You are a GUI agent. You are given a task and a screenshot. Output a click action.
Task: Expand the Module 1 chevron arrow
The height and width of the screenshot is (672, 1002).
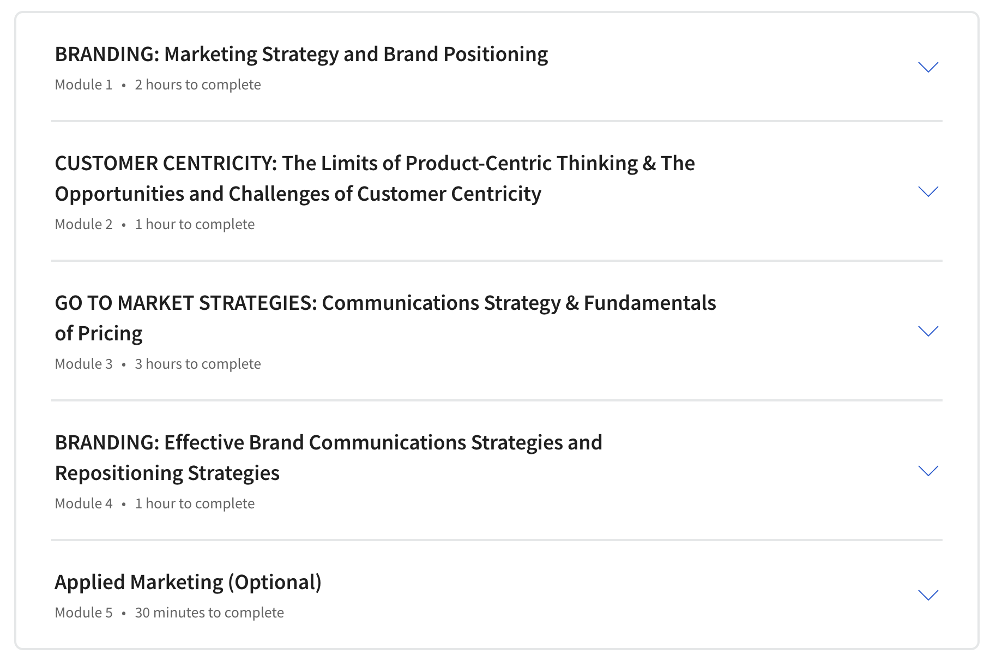pyautogui.click(x=928, y=67)
